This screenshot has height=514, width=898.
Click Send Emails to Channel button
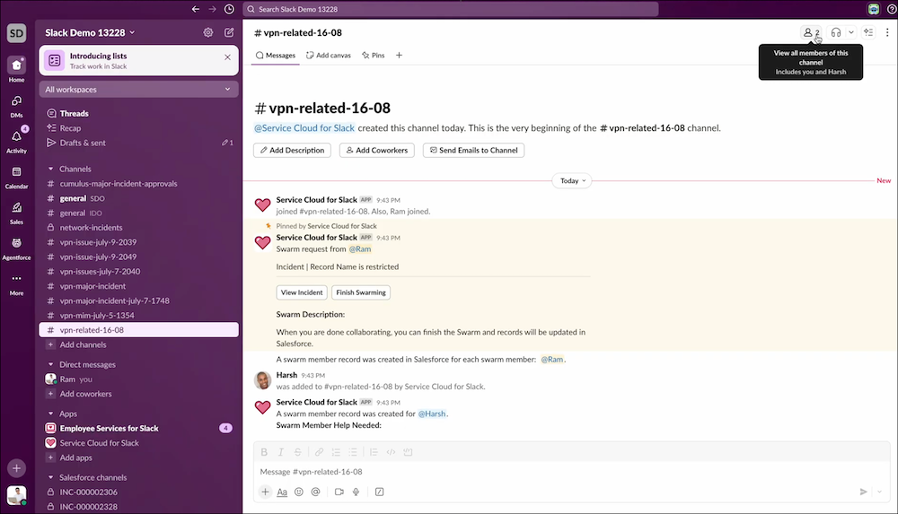pos(473,150)
